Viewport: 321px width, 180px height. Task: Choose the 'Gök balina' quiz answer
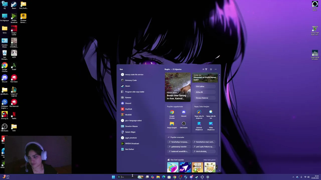(205, 86)
